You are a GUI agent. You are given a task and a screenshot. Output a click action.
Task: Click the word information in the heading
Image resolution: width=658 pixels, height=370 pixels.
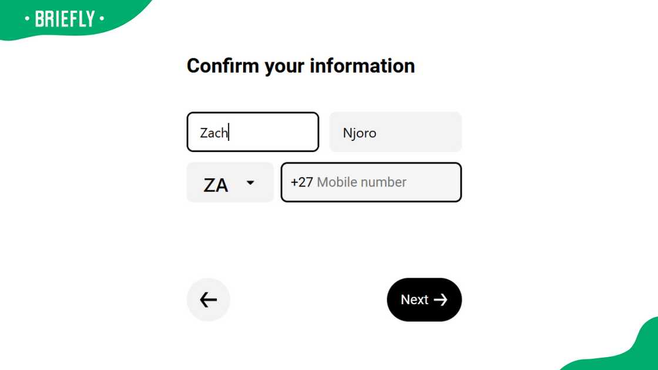362,66
